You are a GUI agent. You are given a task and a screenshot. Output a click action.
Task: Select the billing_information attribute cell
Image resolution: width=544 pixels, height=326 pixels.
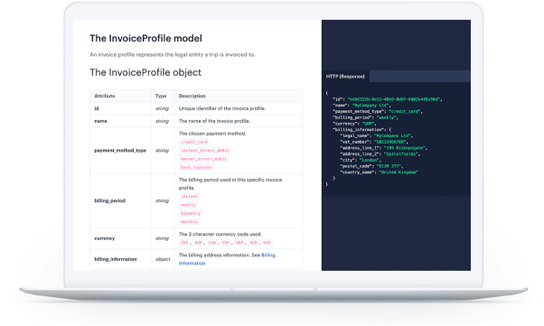[120, 259]
